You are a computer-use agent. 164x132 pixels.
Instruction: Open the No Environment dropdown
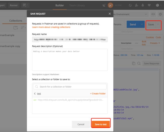click(130, 14)
